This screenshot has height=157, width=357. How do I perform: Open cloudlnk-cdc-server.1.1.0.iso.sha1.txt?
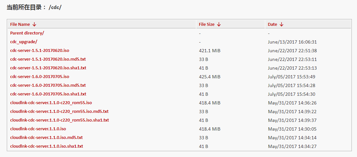47,146
